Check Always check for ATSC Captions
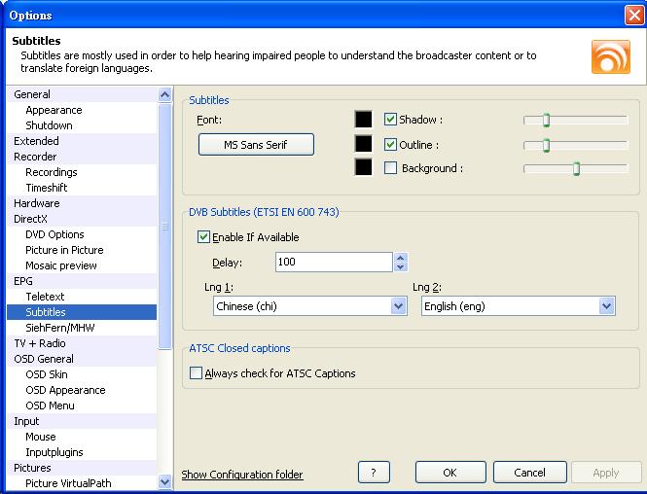 (196, 372)
